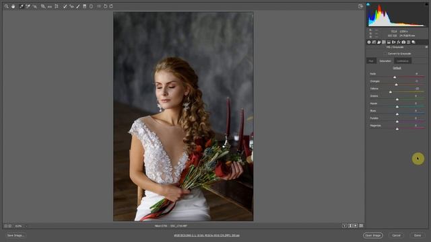Toggle shadow clipping warning in histogram

point(368,4)
